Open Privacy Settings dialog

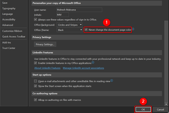(x=45, y=44)
